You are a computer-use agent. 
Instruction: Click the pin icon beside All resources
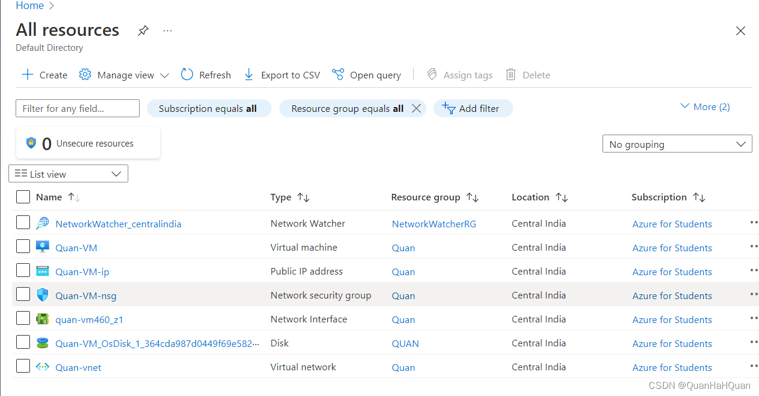point(143,31)
